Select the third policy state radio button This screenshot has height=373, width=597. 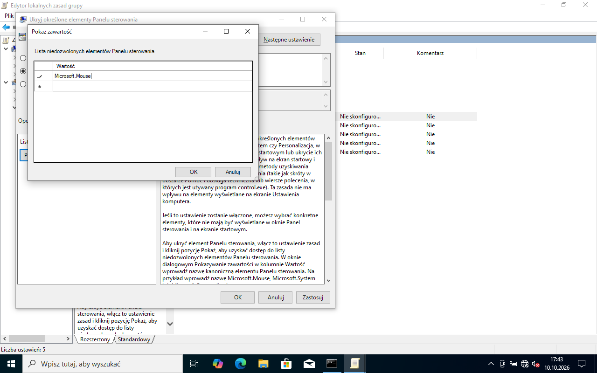pyautogui.click(x=23, y=84)
